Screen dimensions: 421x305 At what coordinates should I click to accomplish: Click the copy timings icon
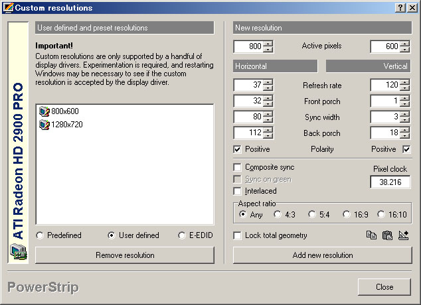point(371,235)
